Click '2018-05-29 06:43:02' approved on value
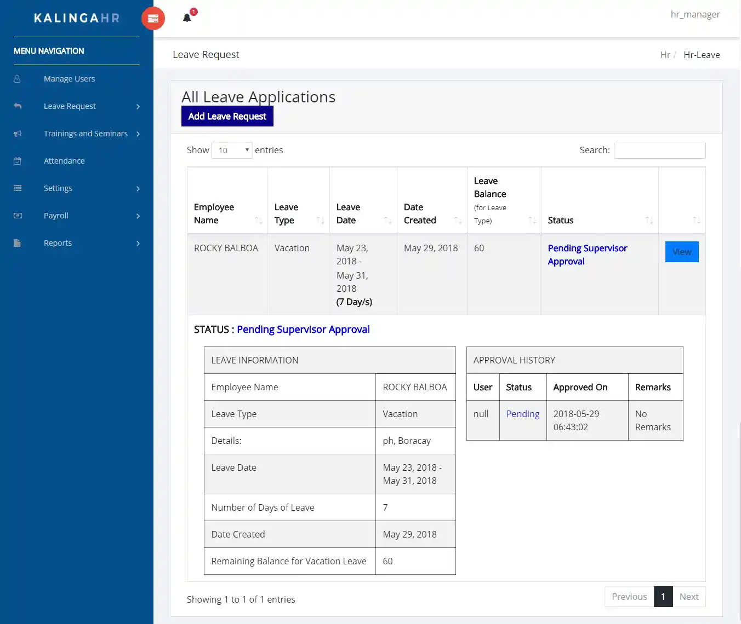This screenshot has height=624, width=741. 576,420
